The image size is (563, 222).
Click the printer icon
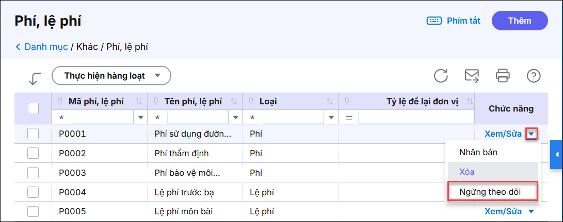tap(503, 76)
